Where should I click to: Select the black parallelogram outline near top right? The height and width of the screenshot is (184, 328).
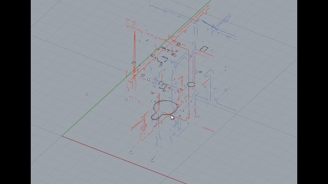point(204,49)
